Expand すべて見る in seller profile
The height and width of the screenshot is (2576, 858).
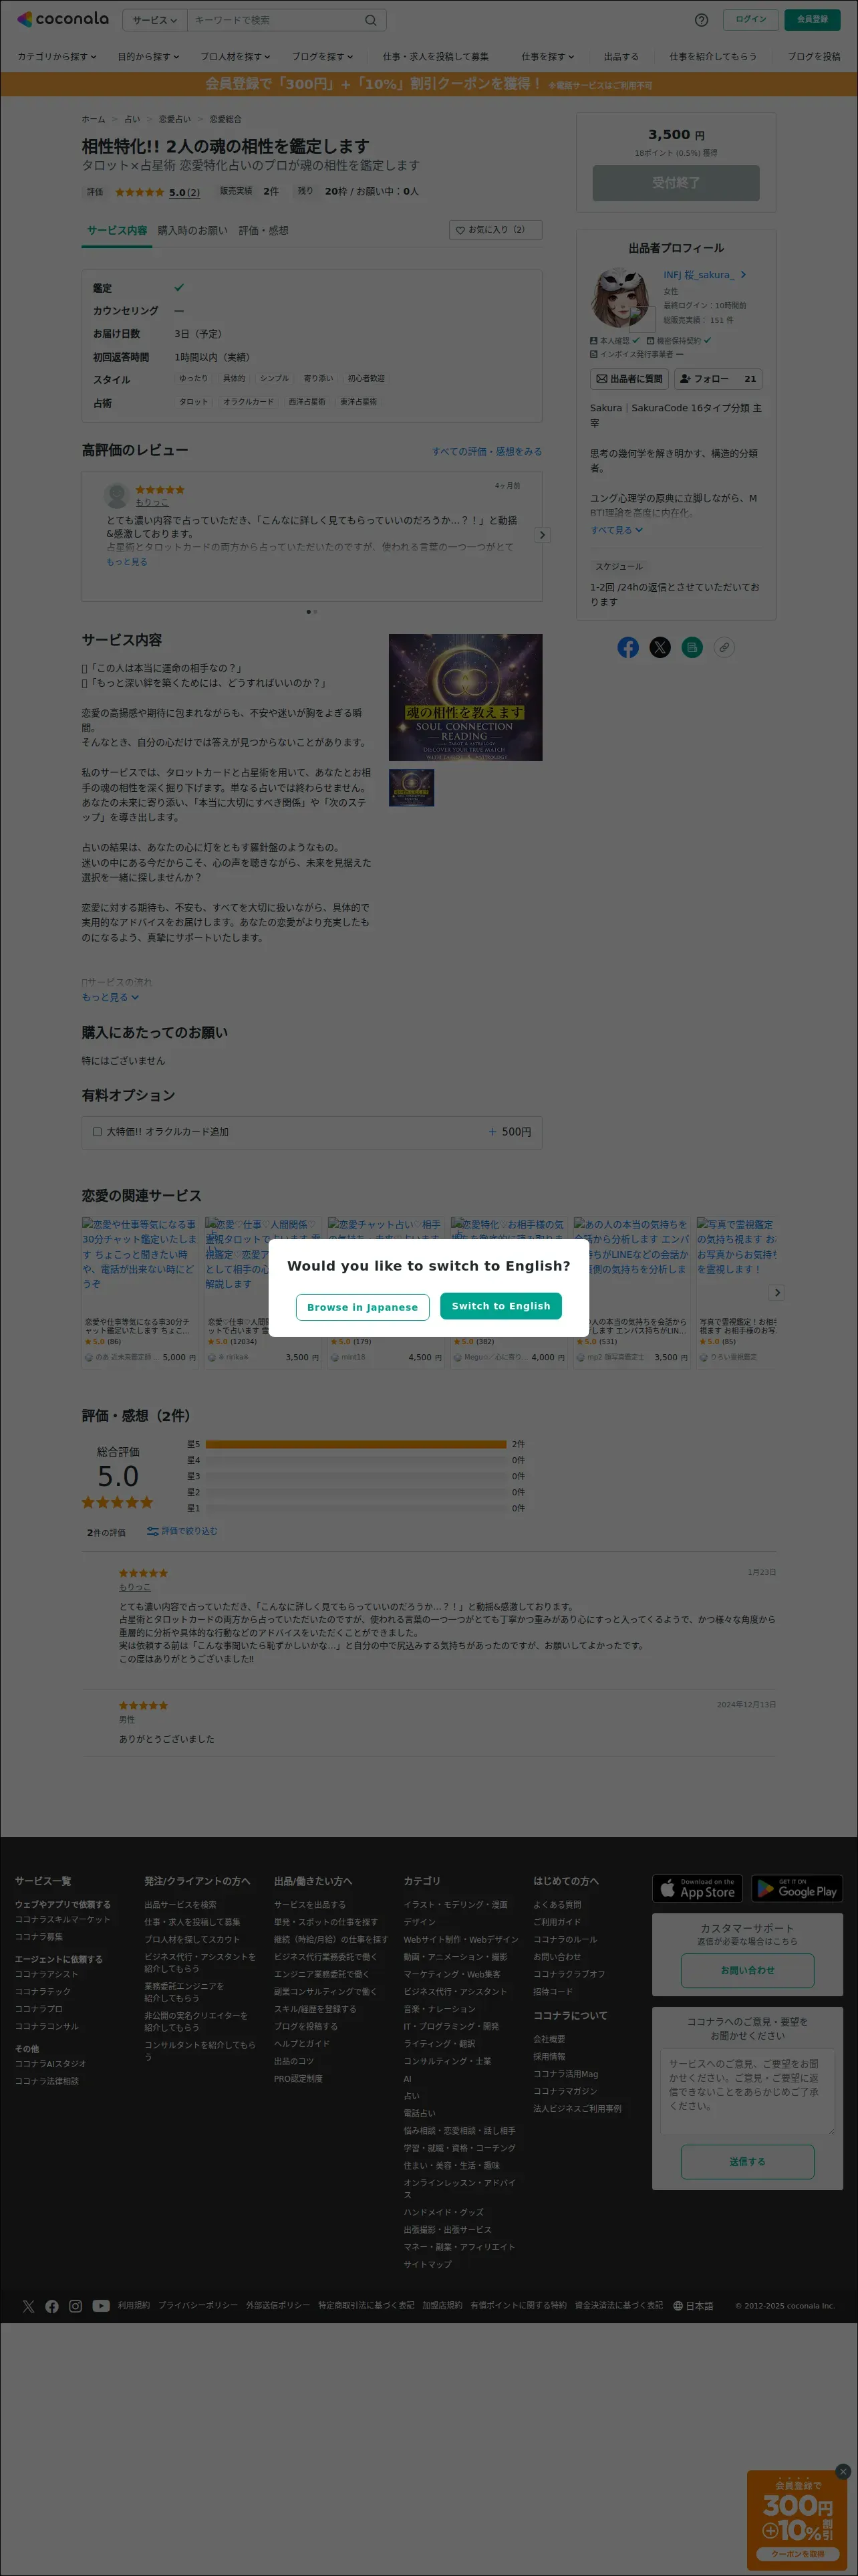click(x=616, y=530)
